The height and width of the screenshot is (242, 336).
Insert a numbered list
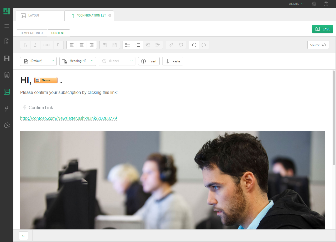pyautogui.click(x=138, y=45)
